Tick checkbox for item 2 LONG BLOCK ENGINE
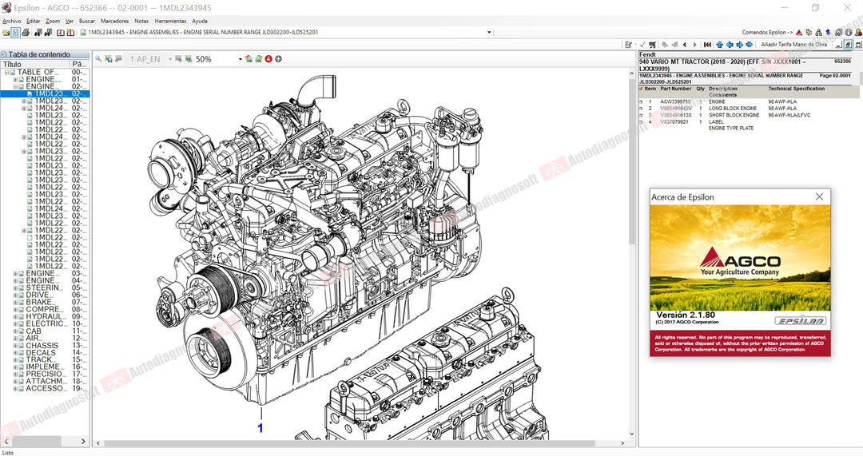 641,109
